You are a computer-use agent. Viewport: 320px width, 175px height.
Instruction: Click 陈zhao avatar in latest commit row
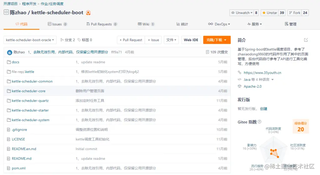10,52
